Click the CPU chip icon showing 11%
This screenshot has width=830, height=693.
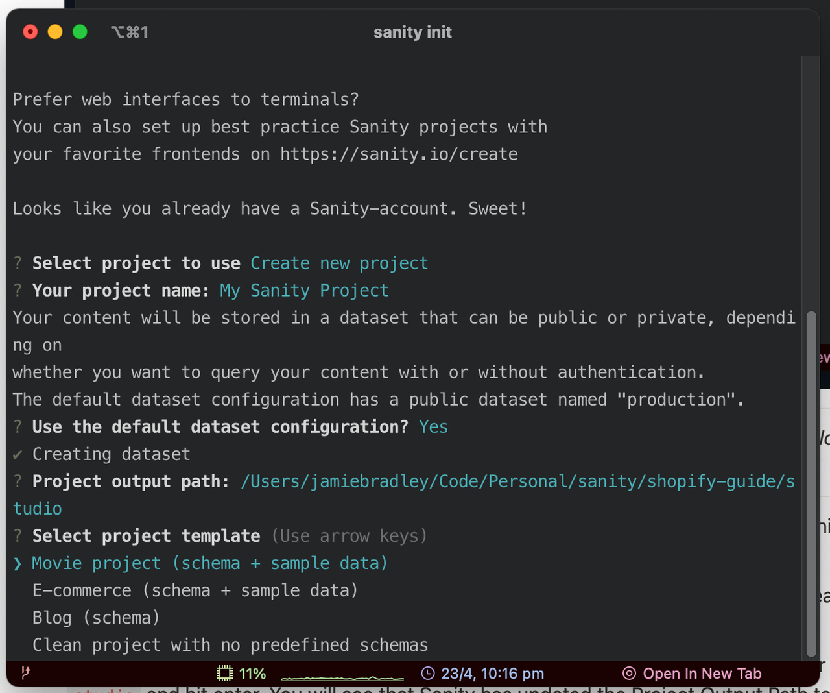224,674
